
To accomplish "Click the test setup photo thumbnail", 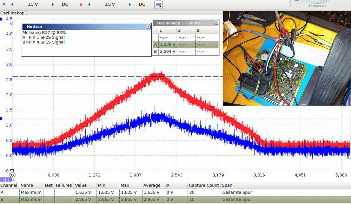I will (287, 58).
